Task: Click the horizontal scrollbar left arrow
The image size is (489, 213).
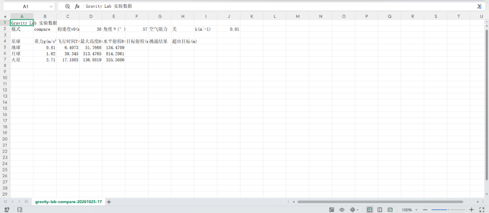Action: coord(293,202)
